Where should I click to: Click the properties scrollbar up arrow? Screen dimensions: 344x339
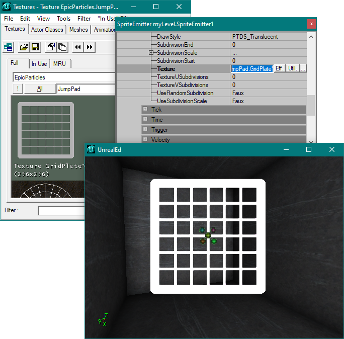[x=311, y=37]
